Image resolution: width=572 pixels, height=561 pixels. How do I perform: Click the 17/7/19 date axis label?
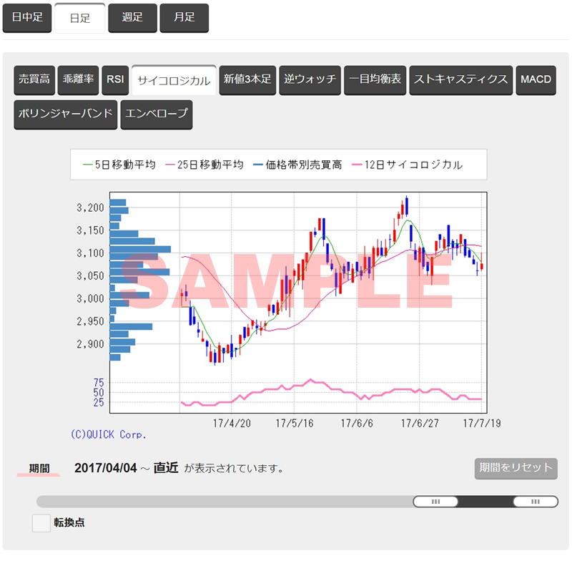point(482,423)
